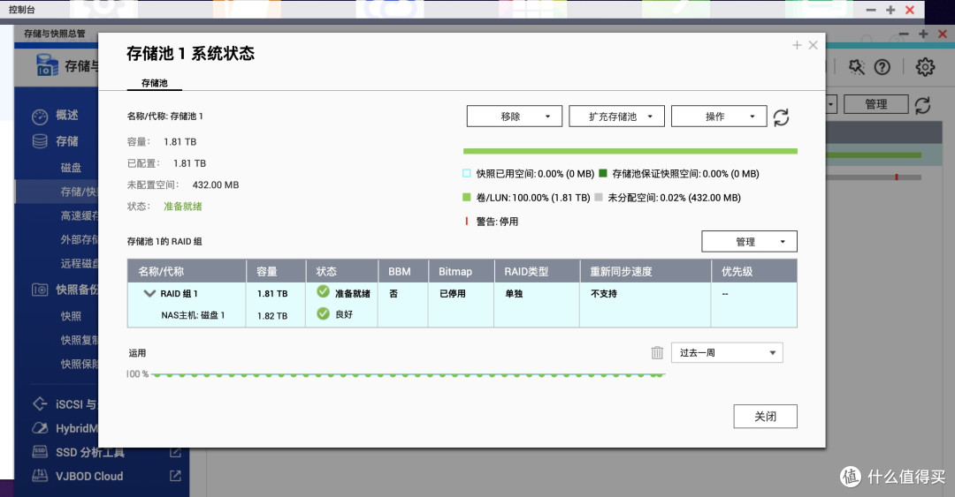Open the RAID group 管理 dropdown
Image resolution: width=955 pixels, height=497 pixels.
tap(749, 242)
